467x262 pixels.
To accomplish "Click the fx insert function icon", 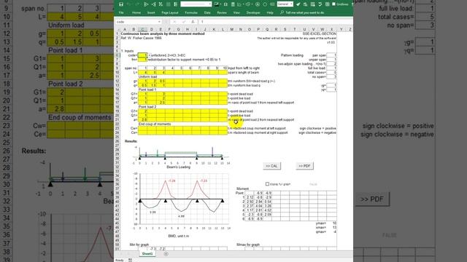I will (193, 22).
